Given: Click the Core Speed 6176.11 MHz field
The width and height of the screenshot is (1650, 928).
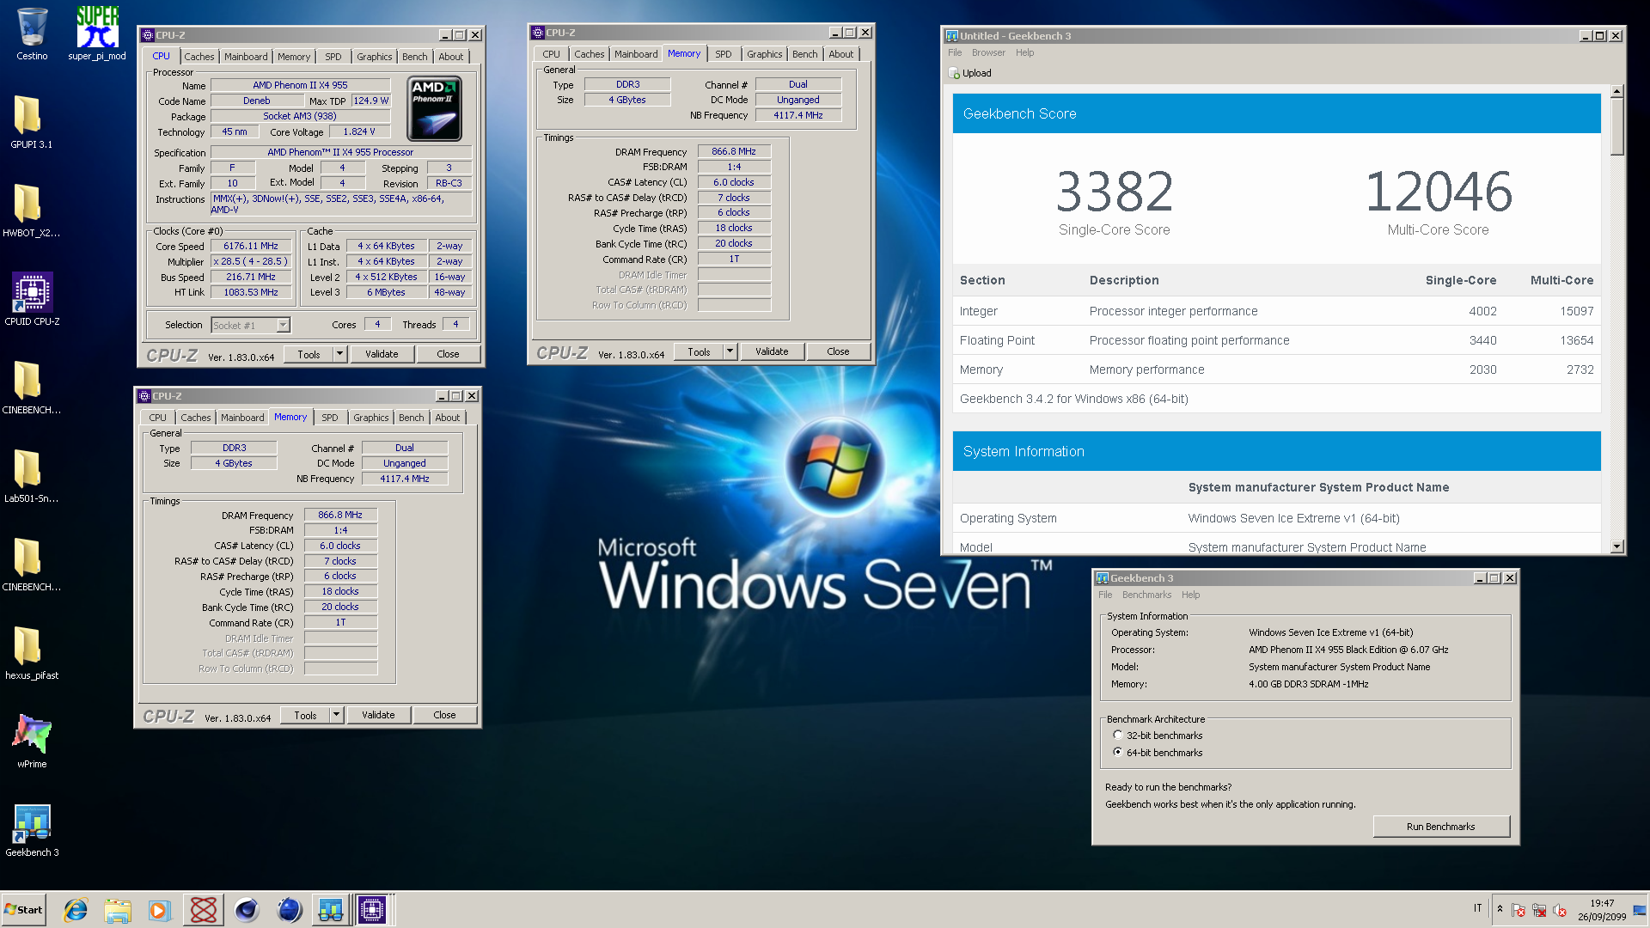Looking at the screenshot, I should [251, 247].
